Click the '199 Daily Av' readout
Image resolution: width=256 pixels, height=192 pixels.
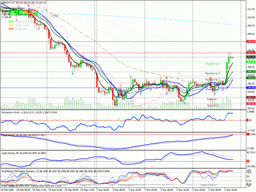coord(17,29)
